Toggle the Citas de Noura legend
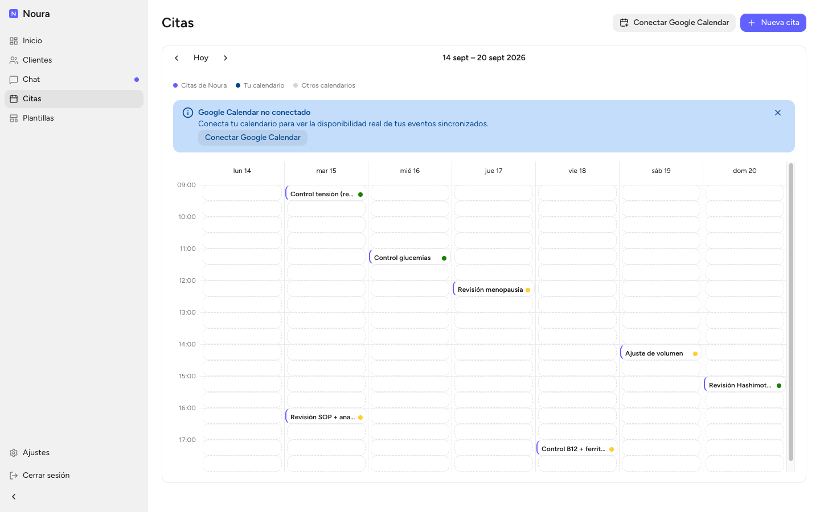This screenshot has height=512, width=820. tap(200, 85)
